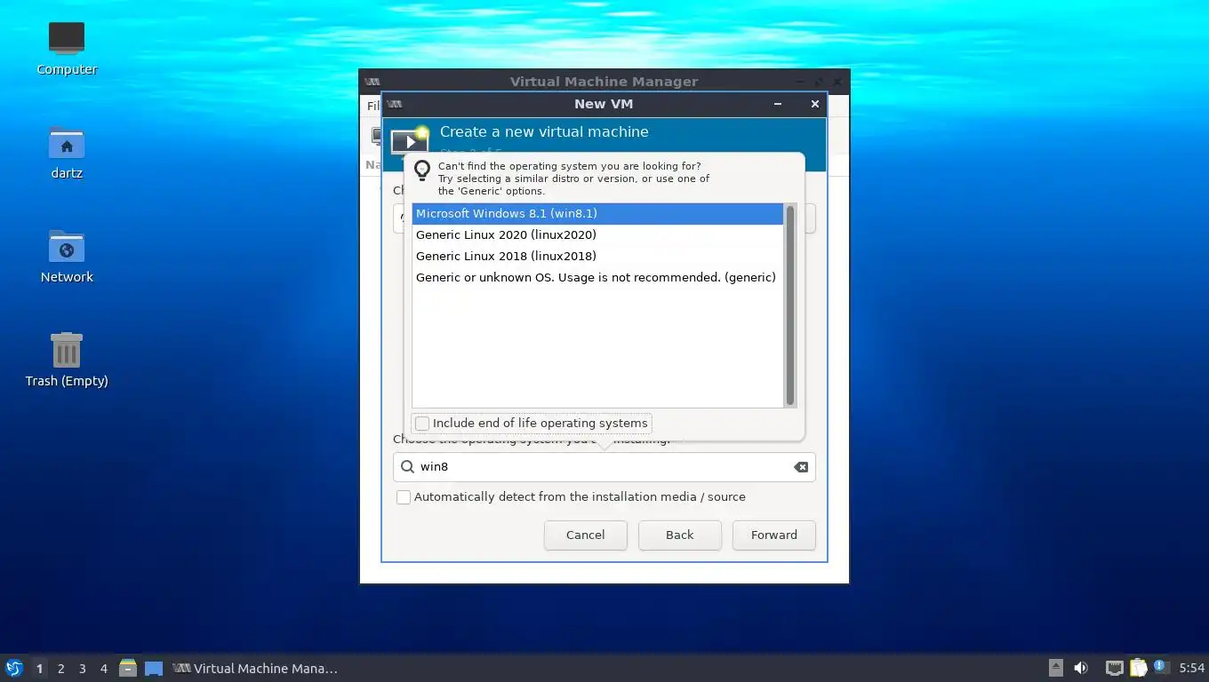
Task: Click the show desktop panel icon
Action: [154, 668]
